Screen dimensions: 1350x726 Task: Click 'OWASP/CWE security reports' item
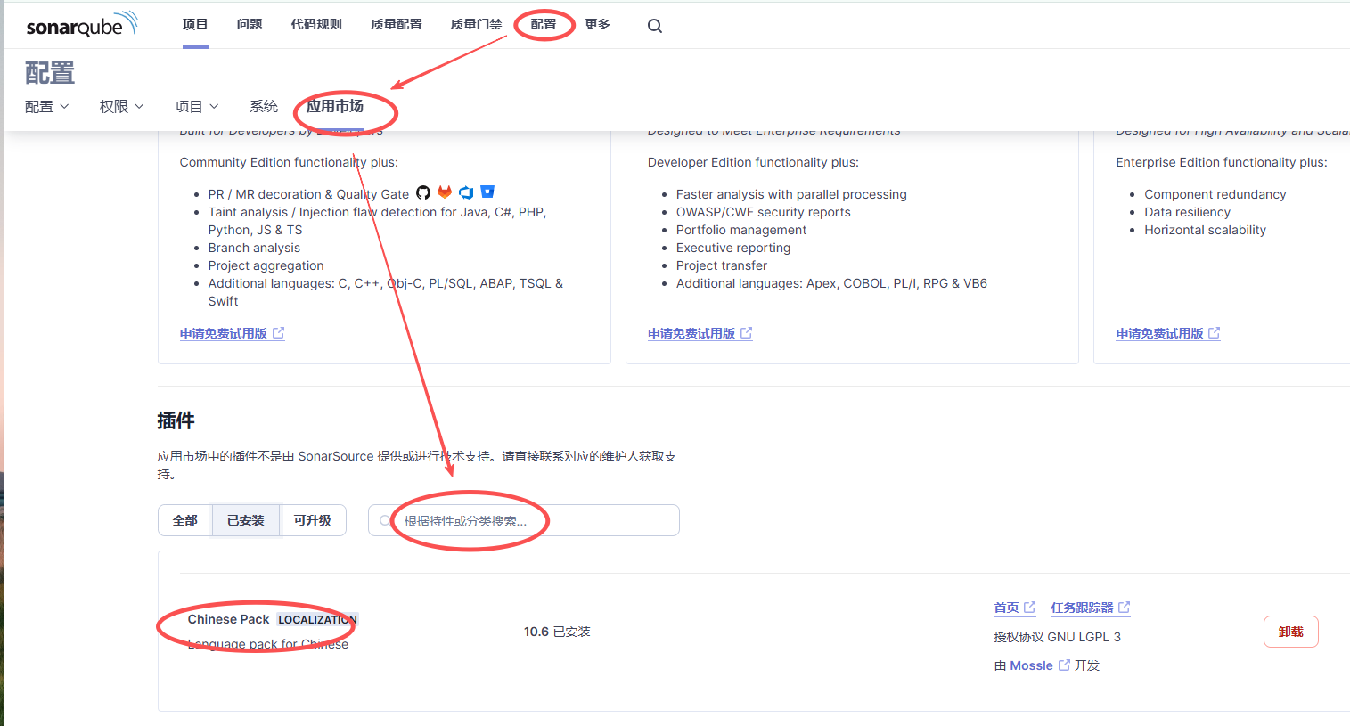click(764, 212)
